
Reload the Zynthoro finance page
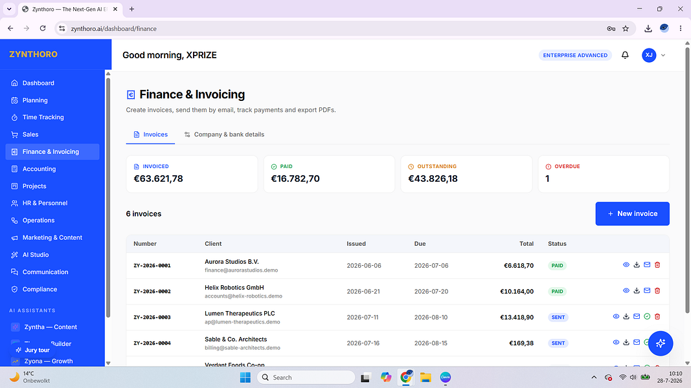point(43,28)
